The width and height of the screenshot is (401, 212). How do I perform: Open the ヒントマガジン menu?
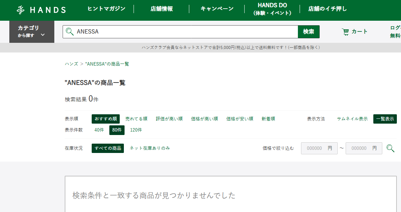106,9
